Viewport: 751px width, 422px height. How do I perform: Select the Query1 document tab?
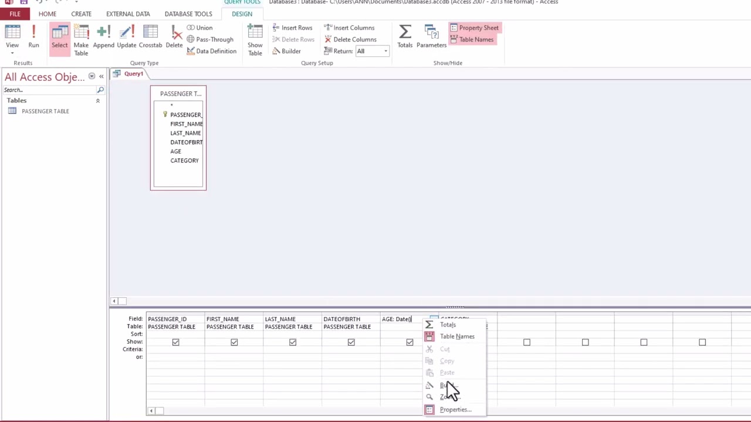129,74
